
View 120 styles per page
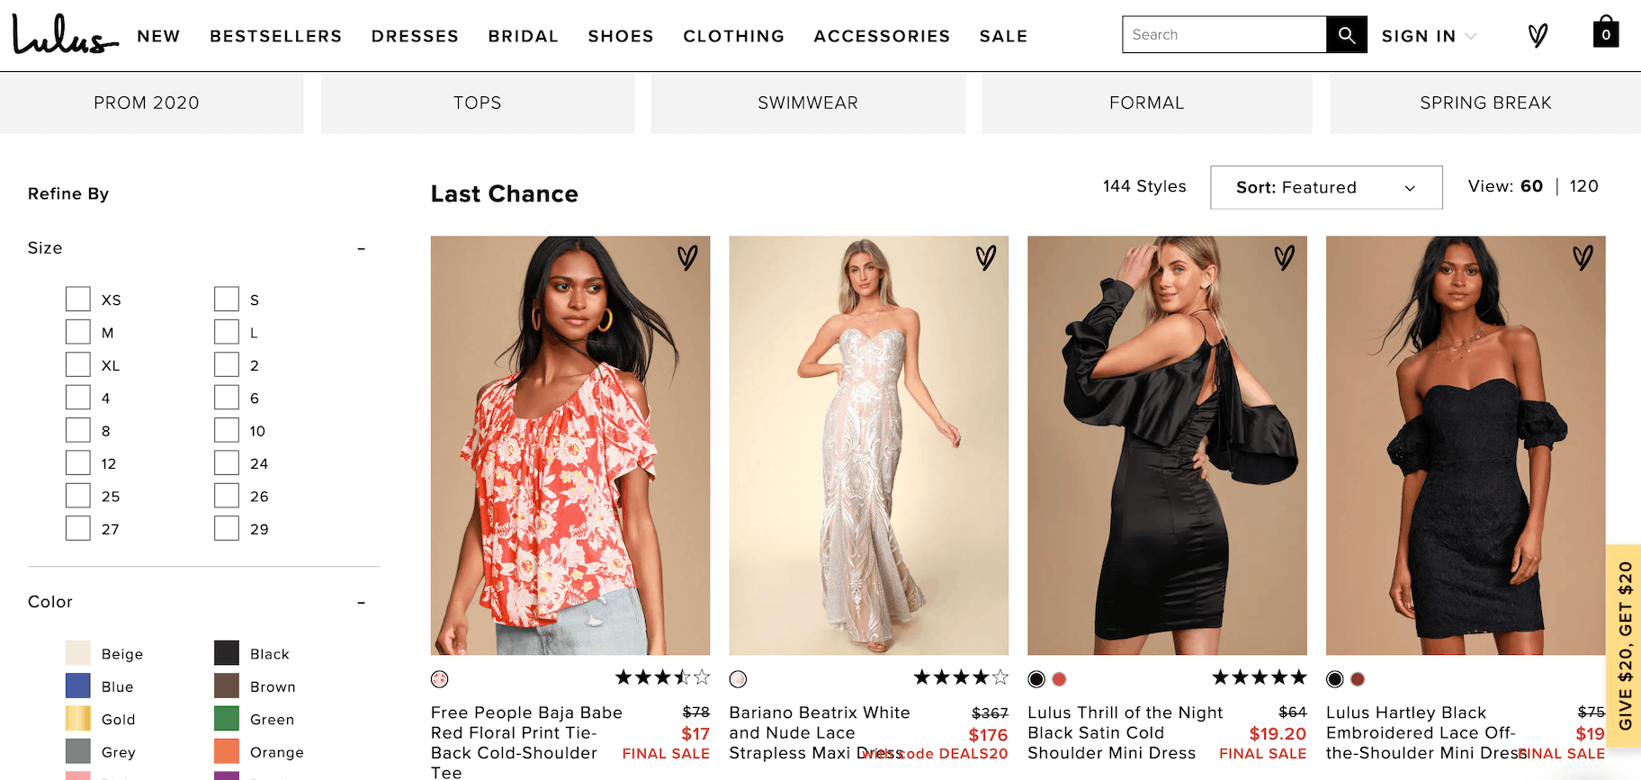point(1583,186)
